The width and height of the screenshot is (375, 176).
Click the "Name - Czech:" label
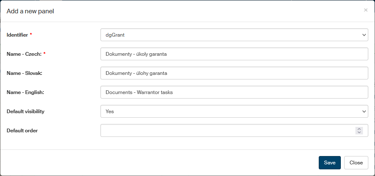(x=24, y=54)
